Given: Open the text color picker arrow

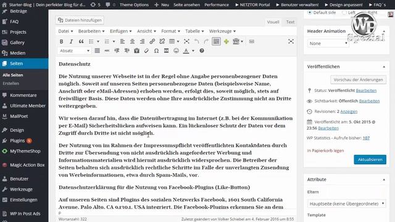Looking at the screenshot, I should 193,51.
